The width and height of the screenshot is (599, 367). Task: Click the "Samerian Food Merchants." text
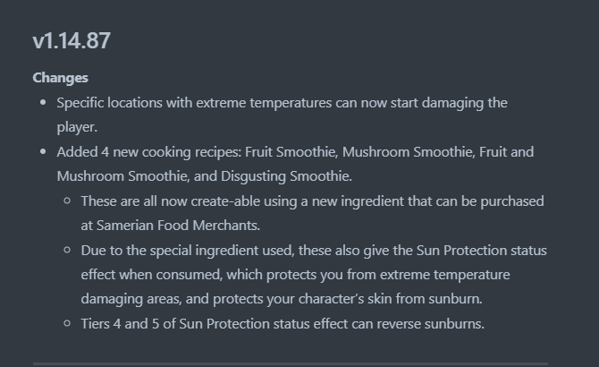click(x=178, y=226)
